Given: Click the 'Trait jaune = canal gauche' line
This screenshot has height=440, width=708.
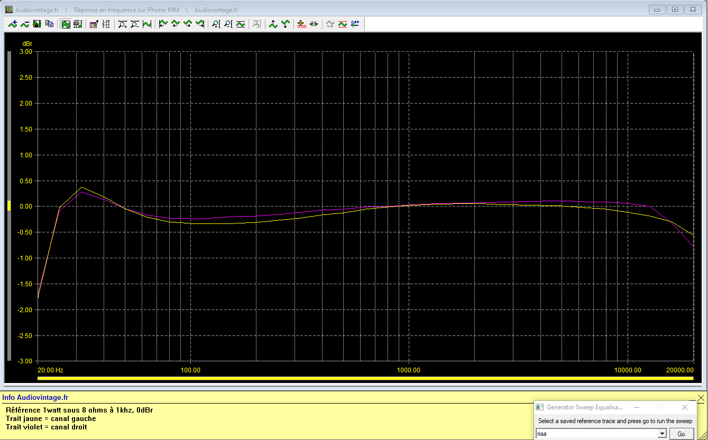Looking at the screenshot, I should pos(51,419).
